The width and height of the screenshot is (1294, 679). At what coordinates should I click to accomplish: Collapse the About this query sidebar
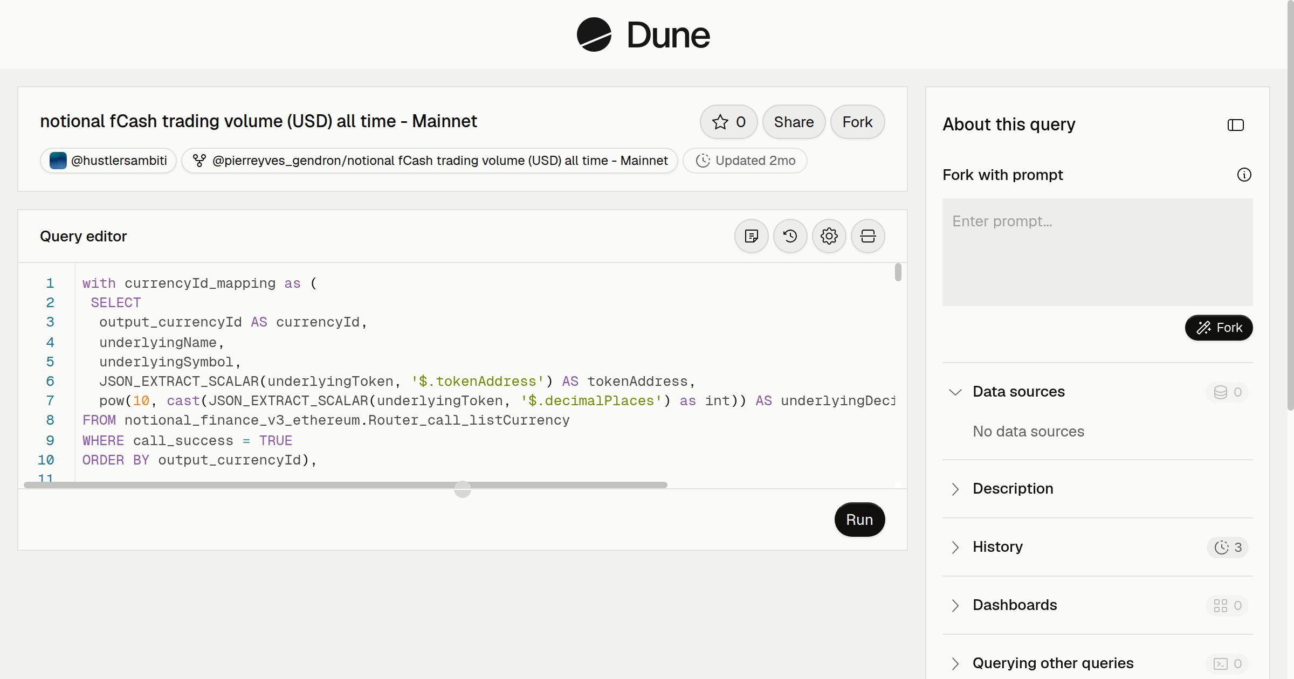[x=1236, y=125]
